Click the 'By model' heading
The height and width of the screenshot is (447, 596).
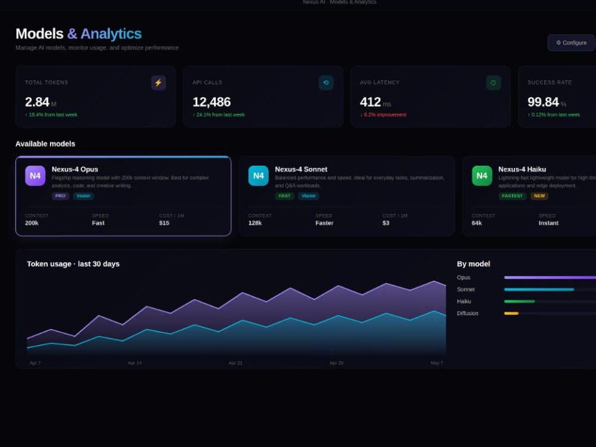[x=473, y=264]
